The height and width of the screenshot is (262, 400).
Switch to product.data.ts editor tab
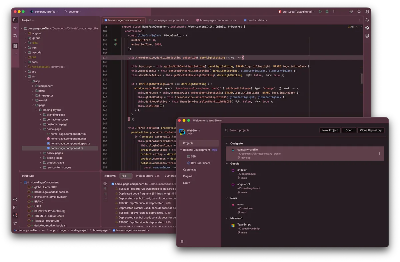point(255,20)
